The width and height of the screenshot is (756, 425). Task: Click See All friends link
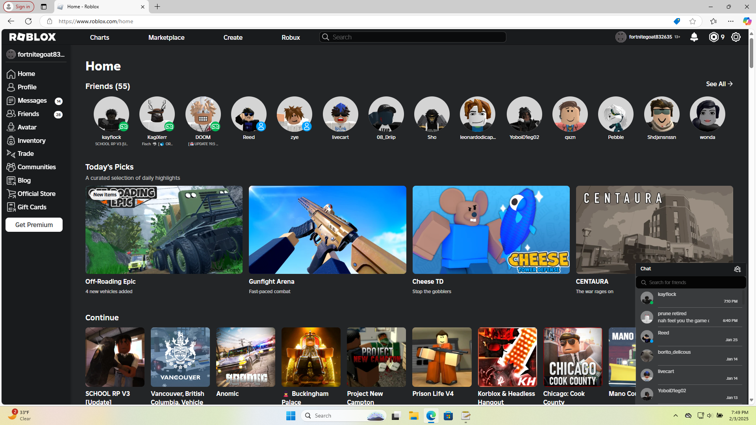click(719, 84)
